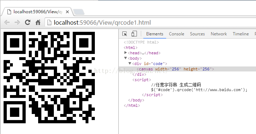Image resolution: width=256 pixels, height=134 pixels.
Task: Select the opening script tag
Action: click(142, 80)
